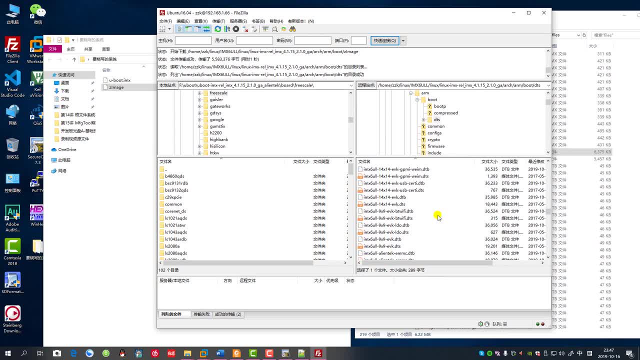Select firmware folder in remote tree
The width and height of the screenshot is (640, 360).
click(x=436, y=146)
